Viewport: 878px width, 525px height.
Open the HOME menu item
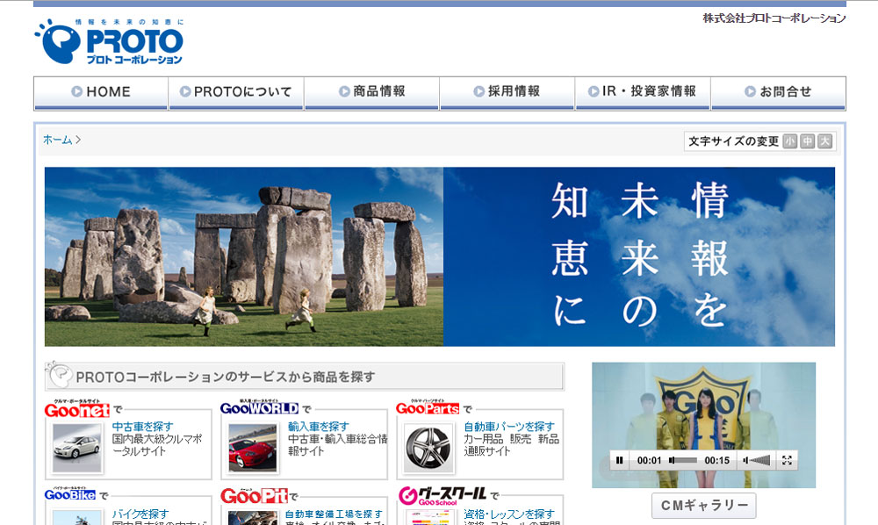pyautogui.click(x=101, y=93)
